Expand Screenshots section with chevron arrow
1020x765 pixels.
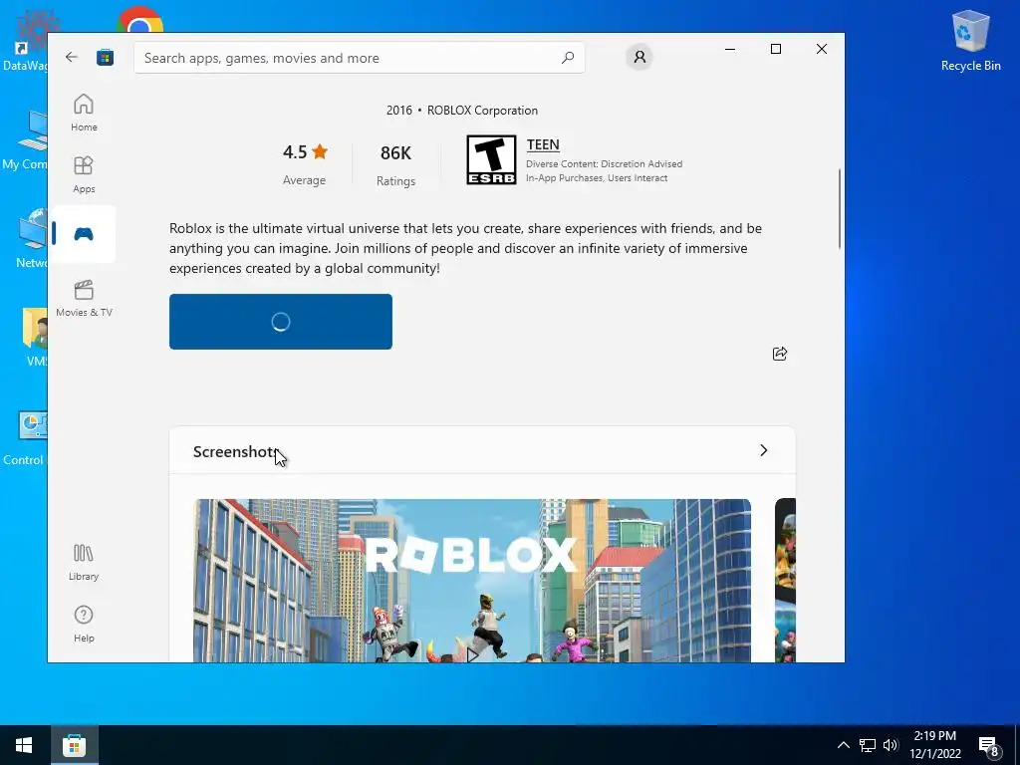point(764,450)
